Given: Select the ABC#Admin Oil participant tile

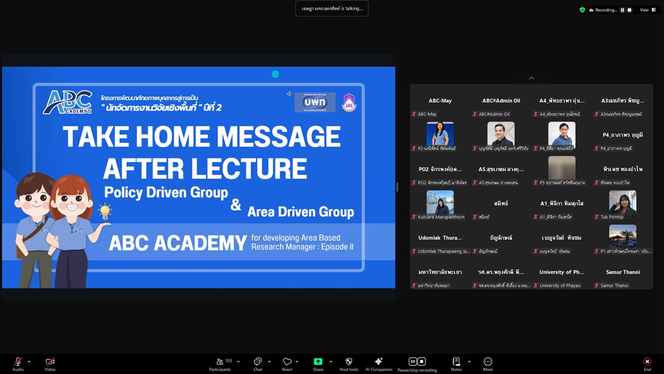Looking at the screenshot, I should 501,101.
